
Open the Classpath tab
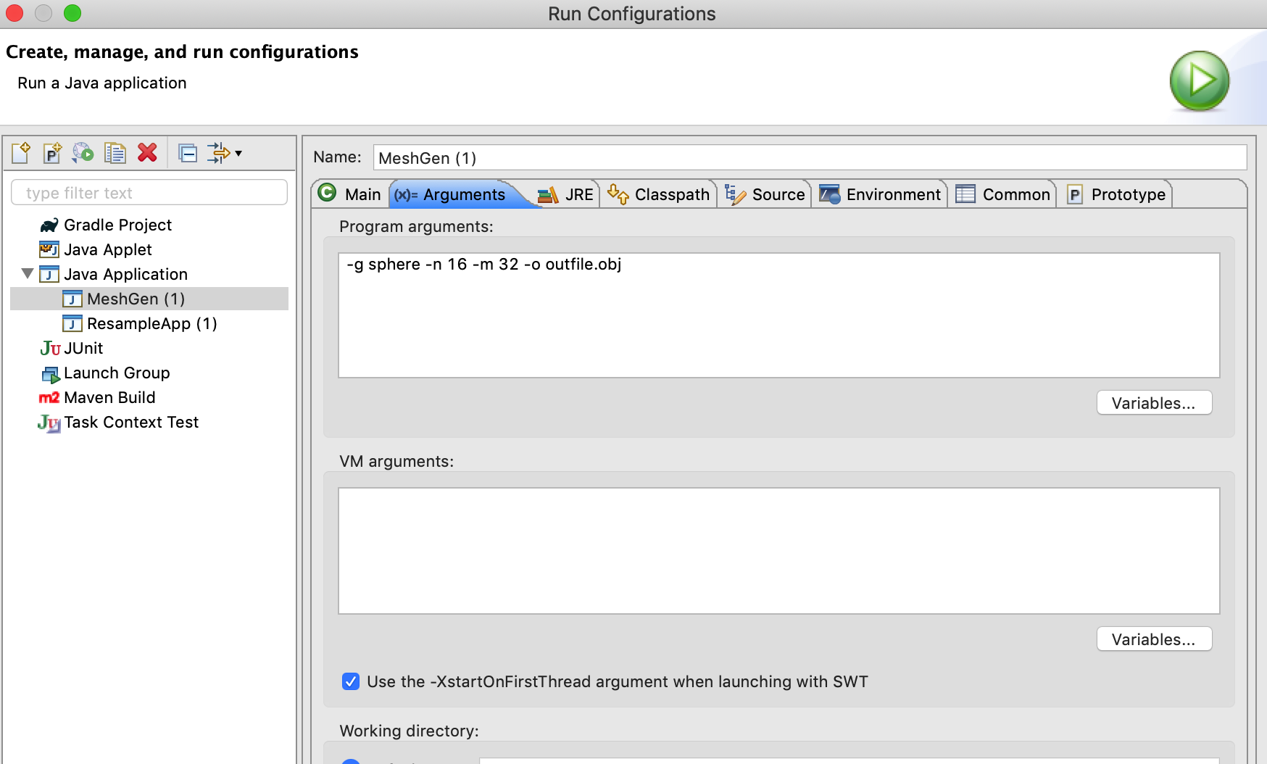pyautogui.click(x=659, y=194)
